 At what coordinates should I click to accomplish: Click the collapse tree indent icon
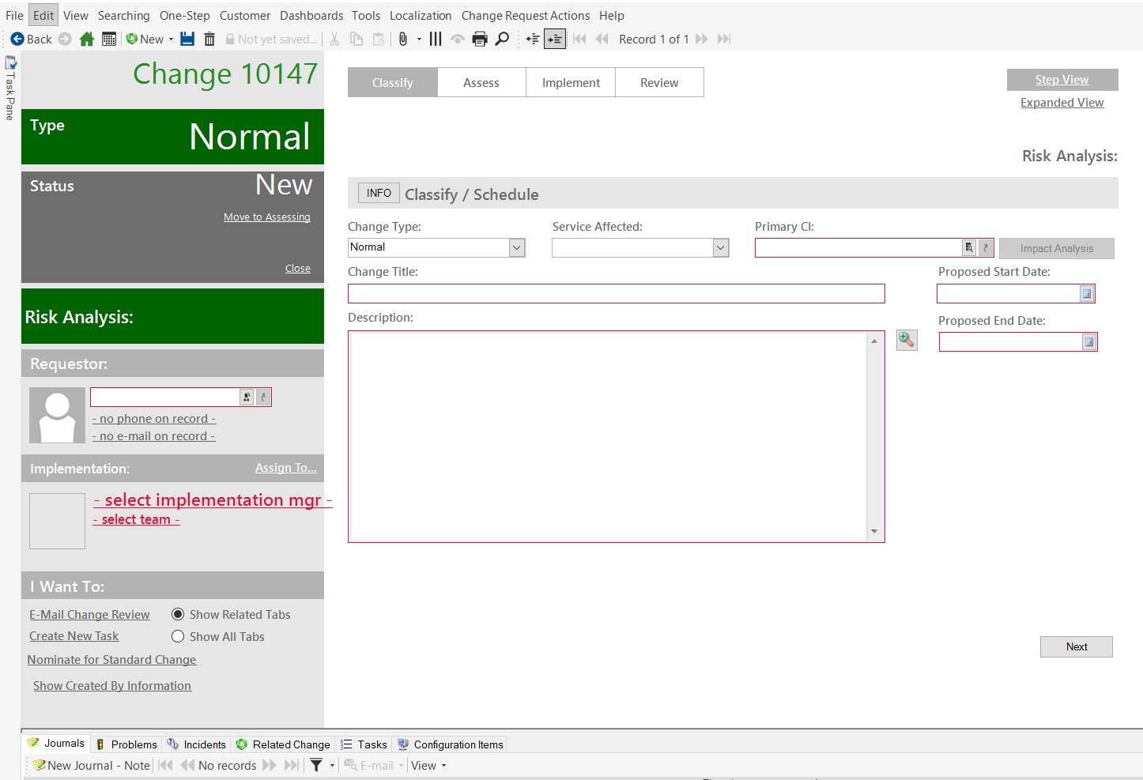tap(533, 39)
